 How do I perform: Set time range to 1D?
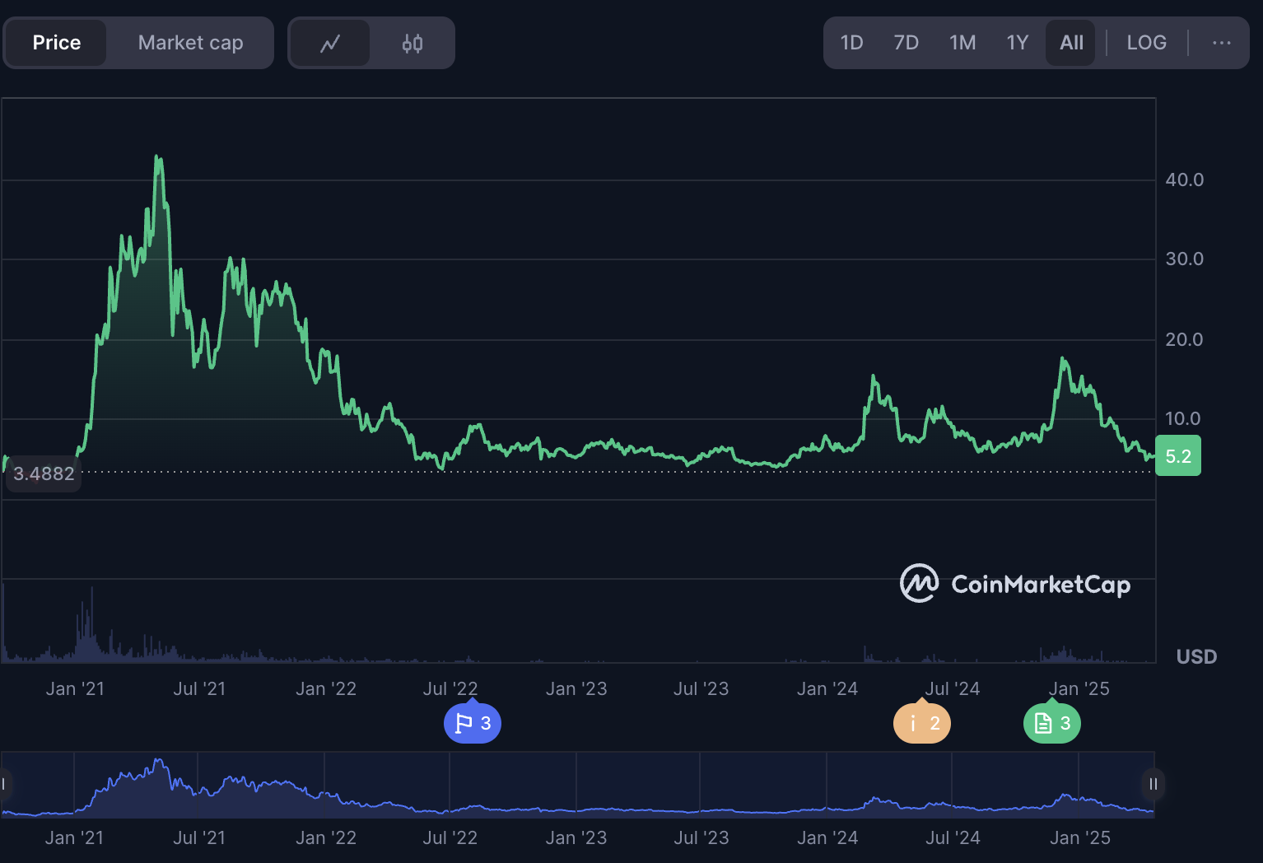pyautogui.click(x=851, y=43)
